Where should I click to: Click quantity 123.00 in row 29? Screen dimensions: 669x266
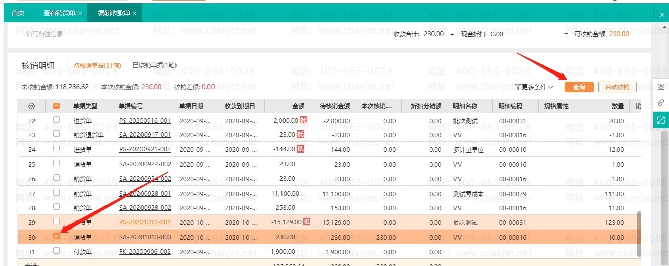click(615, 222)
